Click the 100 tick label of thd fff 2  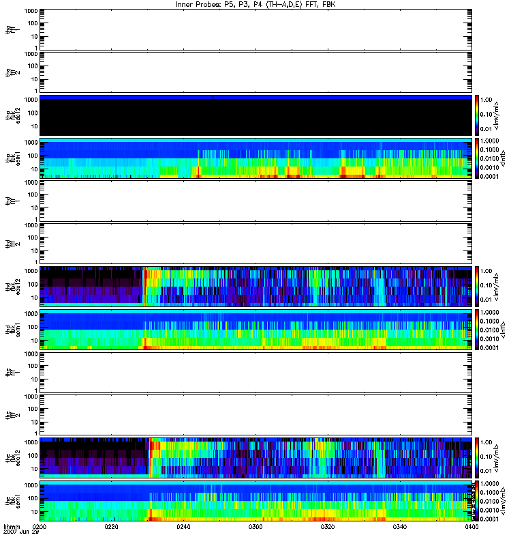33,238
